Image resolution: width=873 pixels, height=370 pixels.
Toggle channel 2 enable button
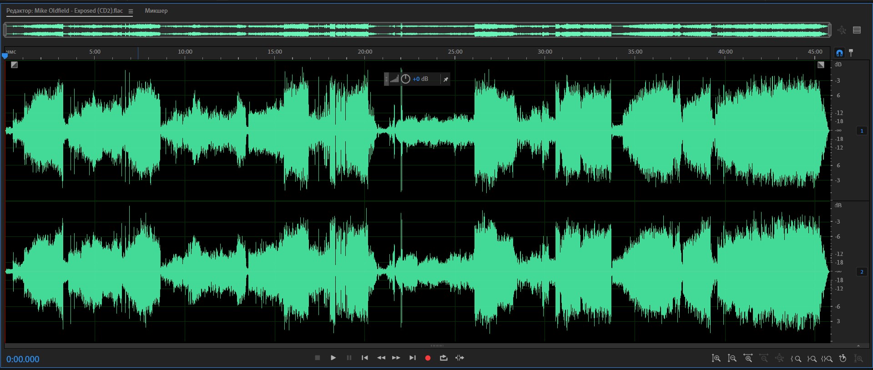click(862, 272)
